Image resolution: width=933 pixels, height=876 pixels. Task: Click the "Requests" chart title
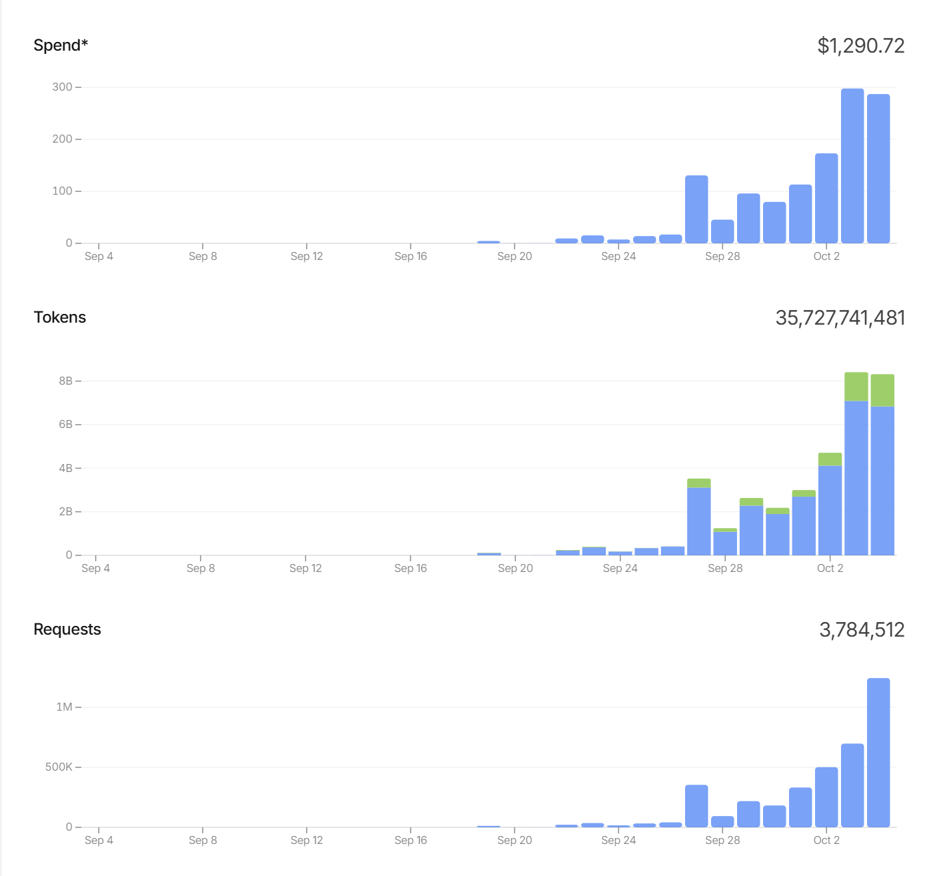[x=67, y=629]
